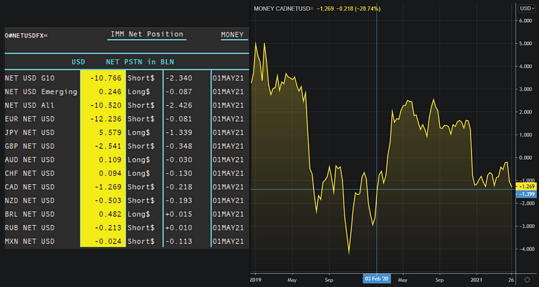539x287 pixels.
Task: Click the -0.024 value cell
Action: pyautogui.click(x=108, y=242)
